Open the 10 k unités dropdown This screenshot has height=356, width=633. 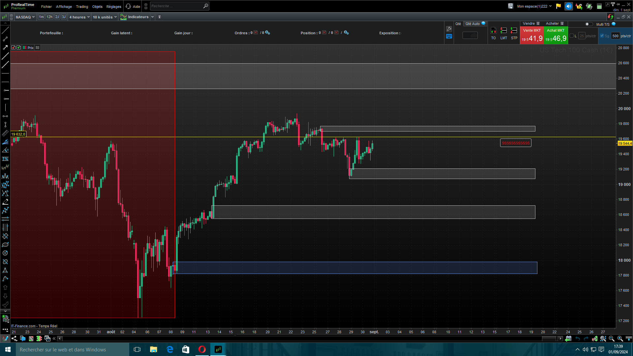pos(105,17)
